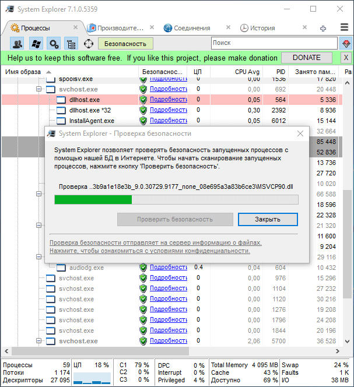Click security shield icon for dllhost.exe *32
354x387 pixels.
coord(143,110)
